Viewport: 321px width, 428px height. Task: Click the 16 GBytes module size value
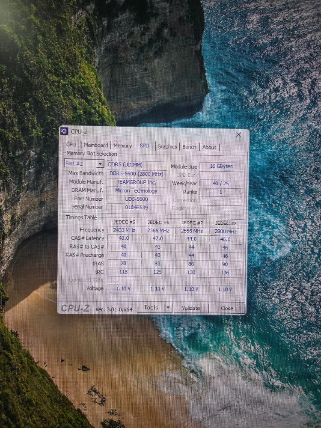(221, 166)
